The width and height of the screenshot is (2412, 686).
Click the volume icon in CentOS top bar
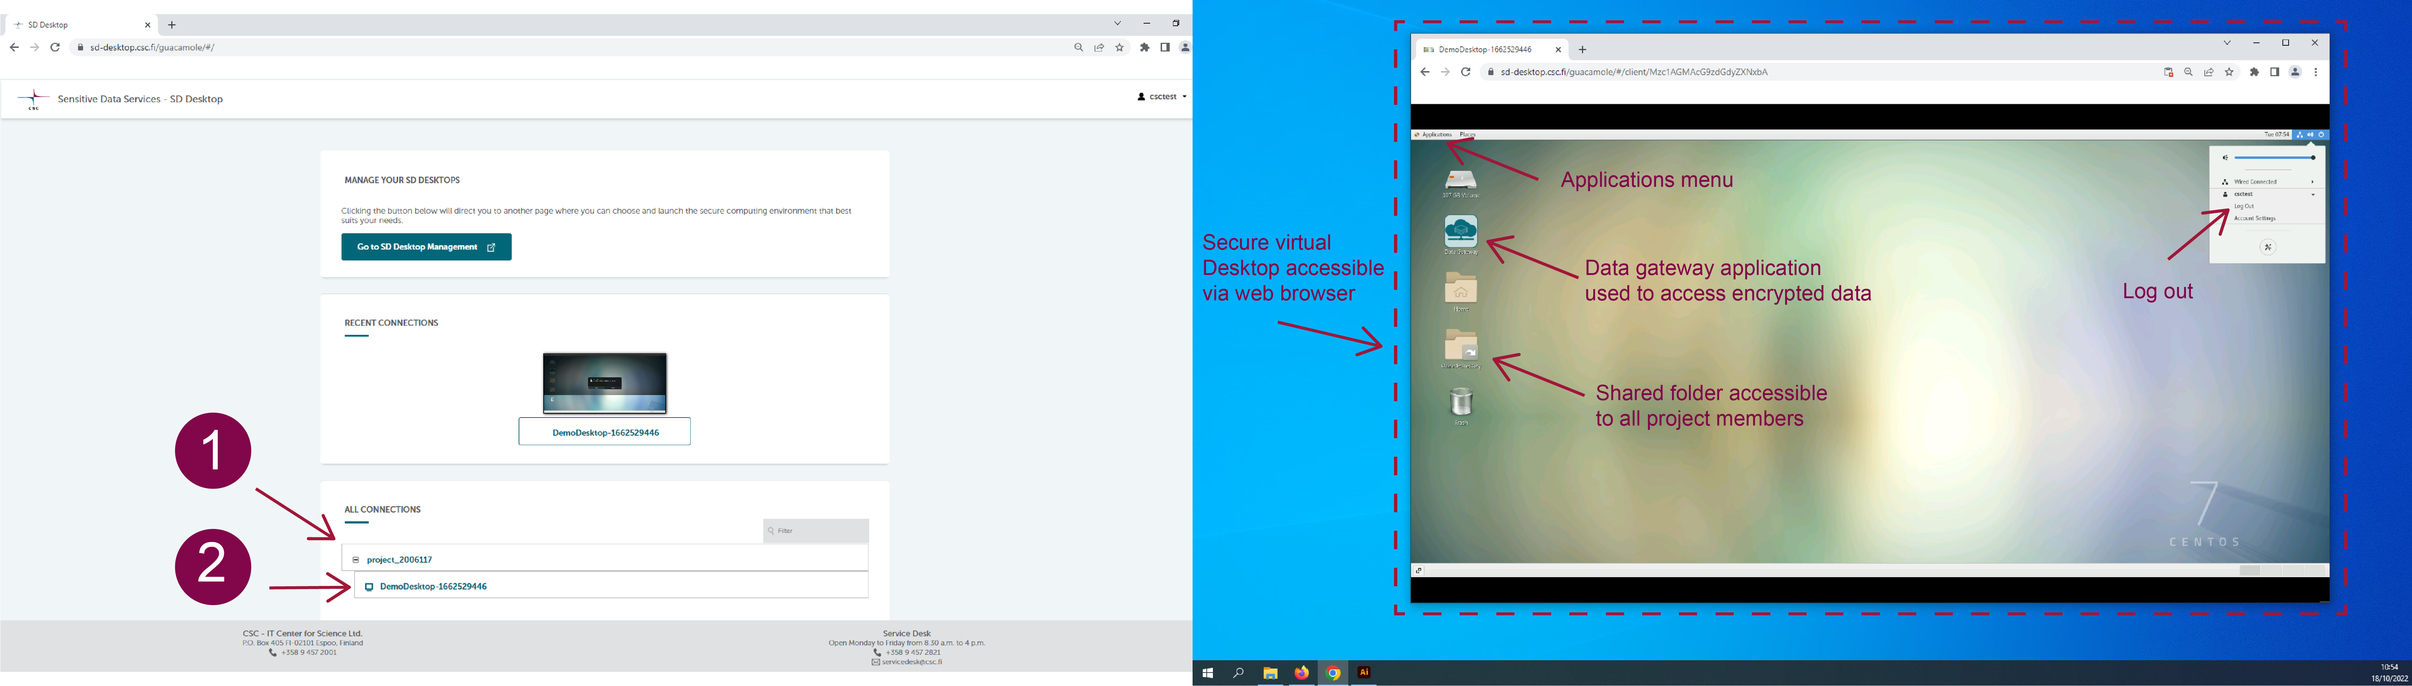[x=2310, y=135]
